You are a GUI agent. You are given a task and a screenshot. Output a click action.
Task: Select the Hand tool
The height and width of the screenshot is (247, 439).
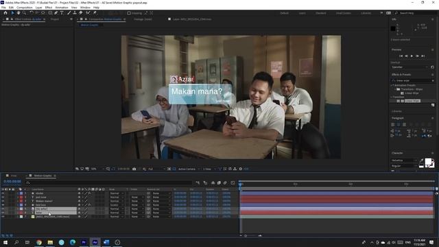[x=19, y=13]
